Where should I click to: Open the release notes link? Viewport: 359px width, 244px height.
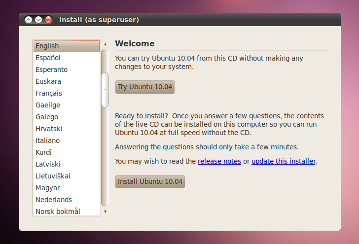coord(219,161)
